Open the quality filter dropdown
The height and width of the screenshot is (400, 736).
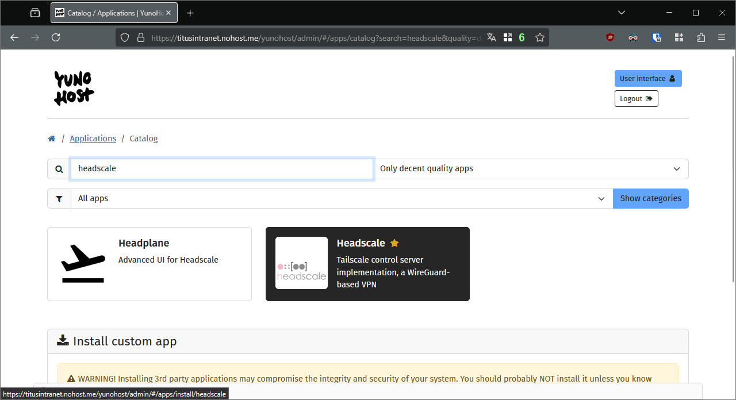pyautogui.click(x=531, y=169)
